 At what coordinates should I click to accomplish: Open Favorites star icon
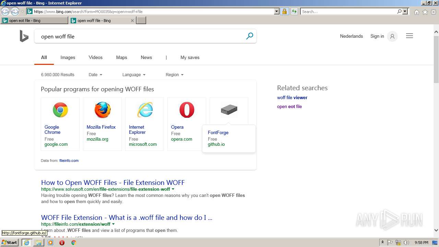pyautogui.click(x=425, y=12)
